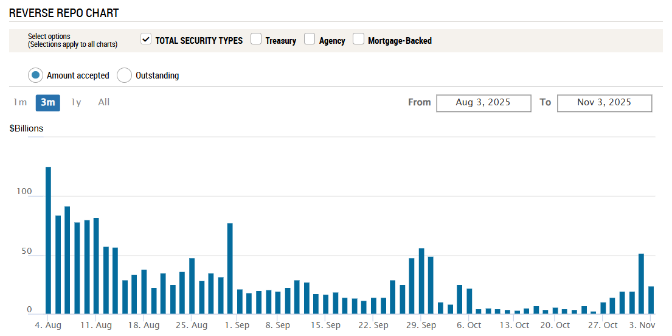This screenshot has width=672, height=336.
Task: Set chart range to 1m
Action: pos(20,102)
